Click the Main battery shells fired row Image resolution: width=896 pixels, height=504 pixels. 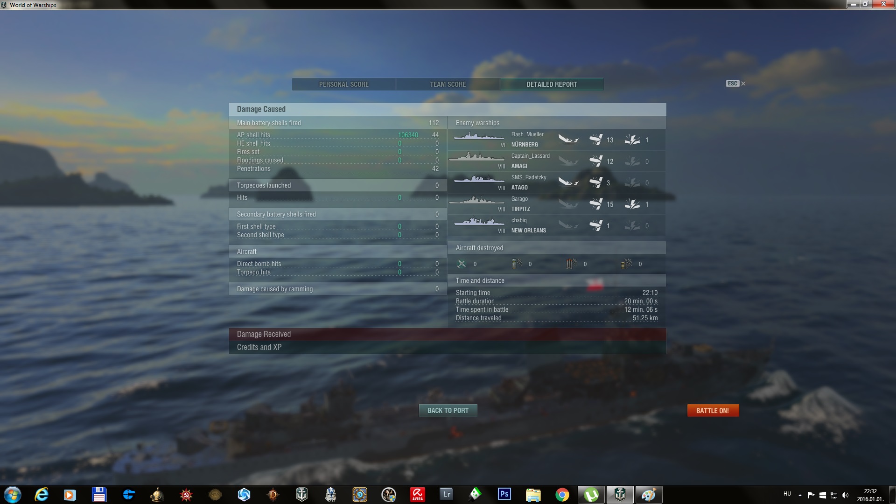(338, 123)
